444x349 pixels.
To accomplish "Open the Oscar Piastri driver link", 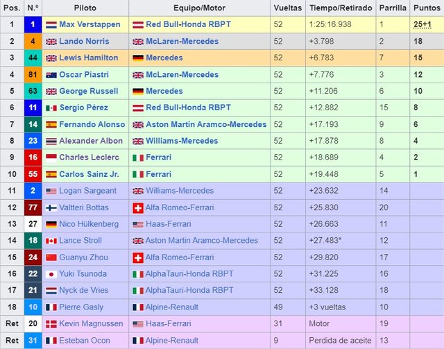I will 84,74.
